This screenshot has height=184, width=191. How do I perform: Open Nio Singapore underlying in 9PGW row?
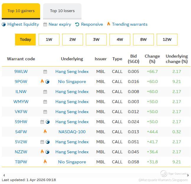(72, 82)
